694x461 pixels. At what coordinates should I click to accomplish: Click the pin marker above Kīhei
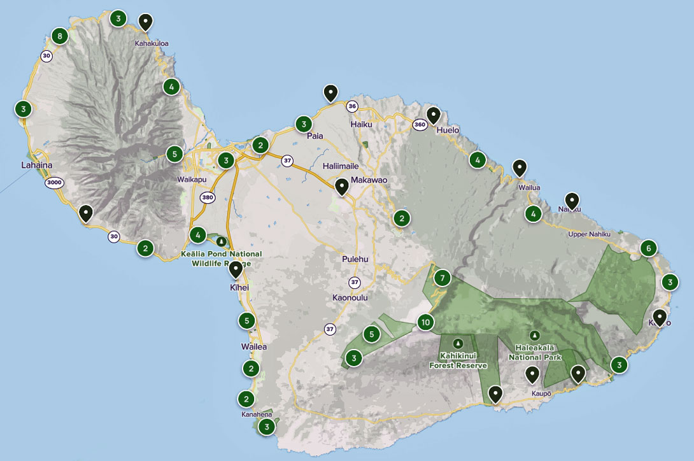tap(237, 271)
